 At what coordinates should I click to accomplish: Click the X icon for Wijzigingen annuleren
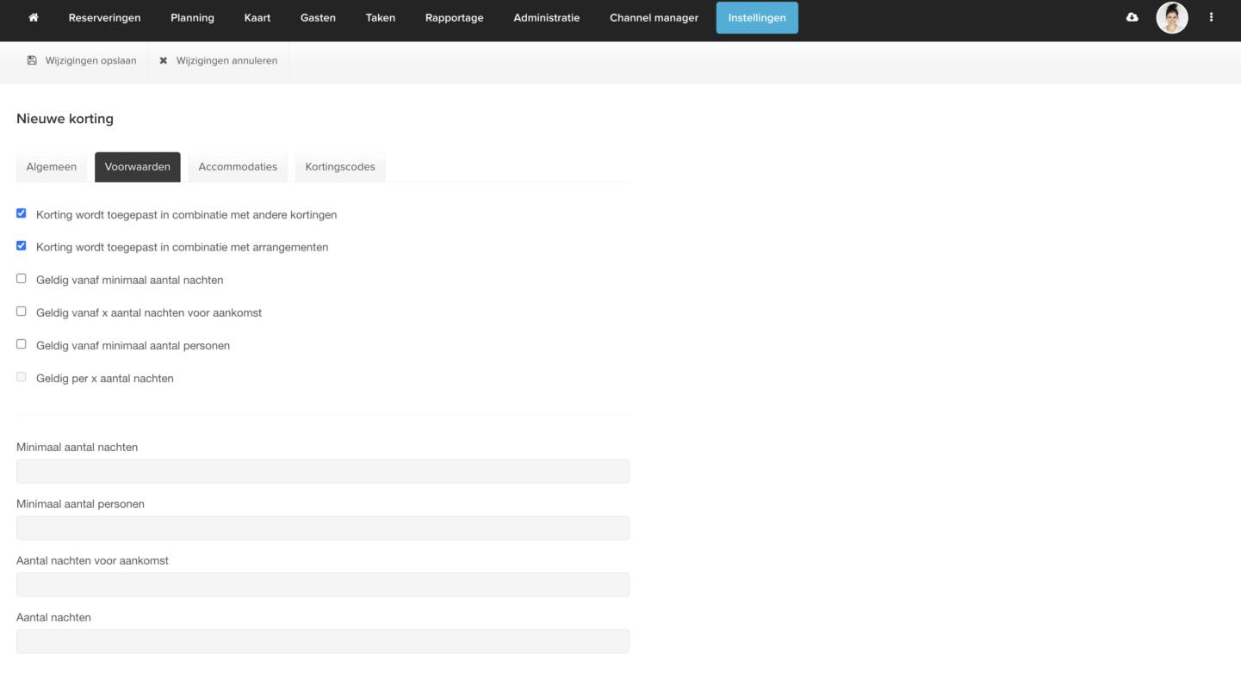click(164, 61)
